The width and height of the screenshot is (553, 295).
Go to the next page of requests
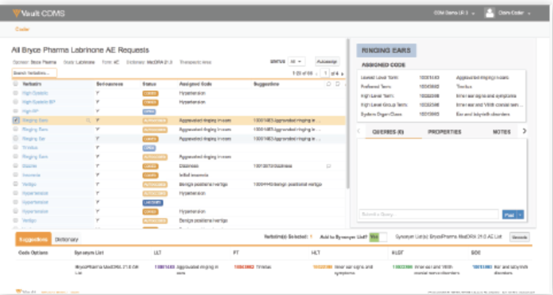[x=342, y=73]
